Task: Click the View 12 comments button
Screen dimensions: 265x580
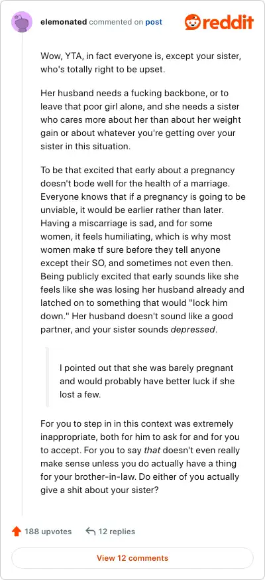Action: 132,558
